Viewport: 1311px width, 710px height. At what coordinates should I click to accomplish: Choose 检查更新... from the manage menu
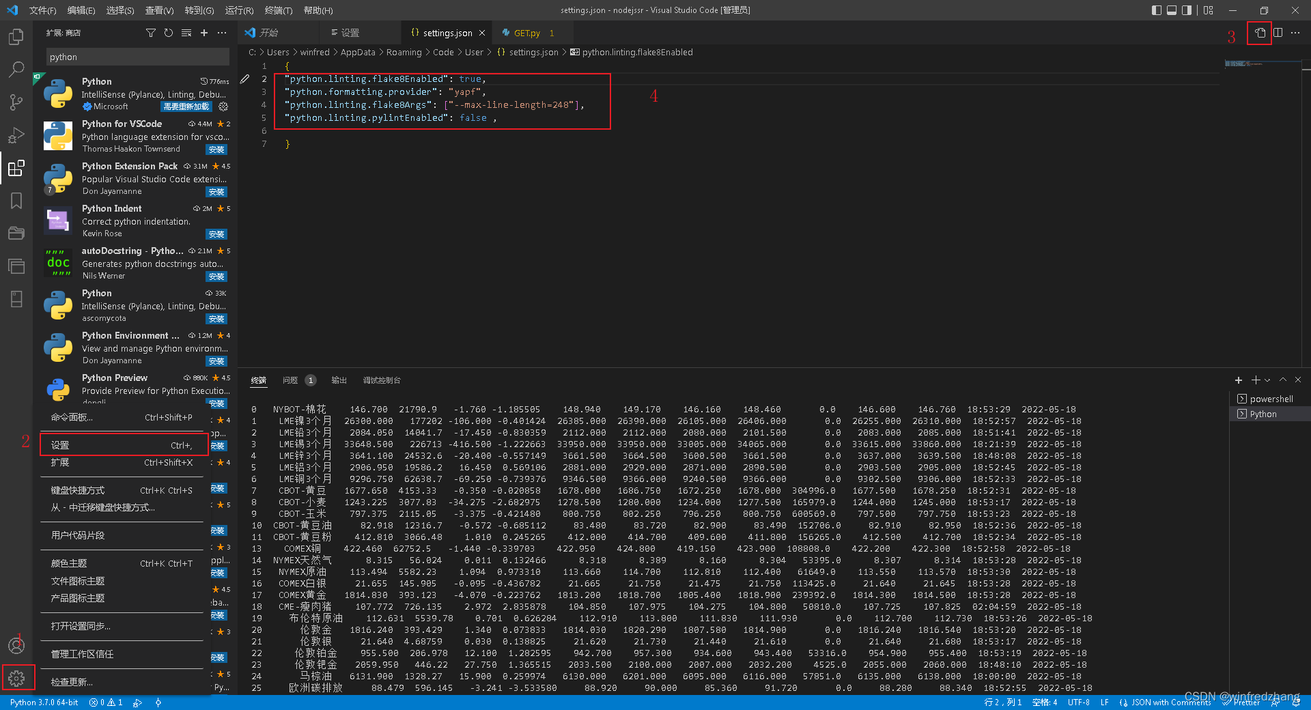pos(123,682)
